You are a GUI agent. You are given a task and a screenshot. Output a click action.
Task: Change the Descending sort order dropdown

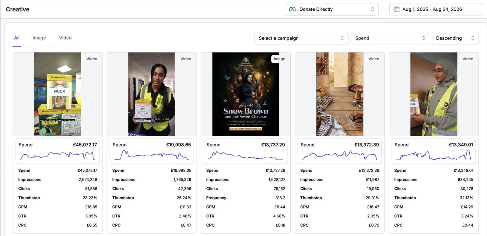(455, 38)
